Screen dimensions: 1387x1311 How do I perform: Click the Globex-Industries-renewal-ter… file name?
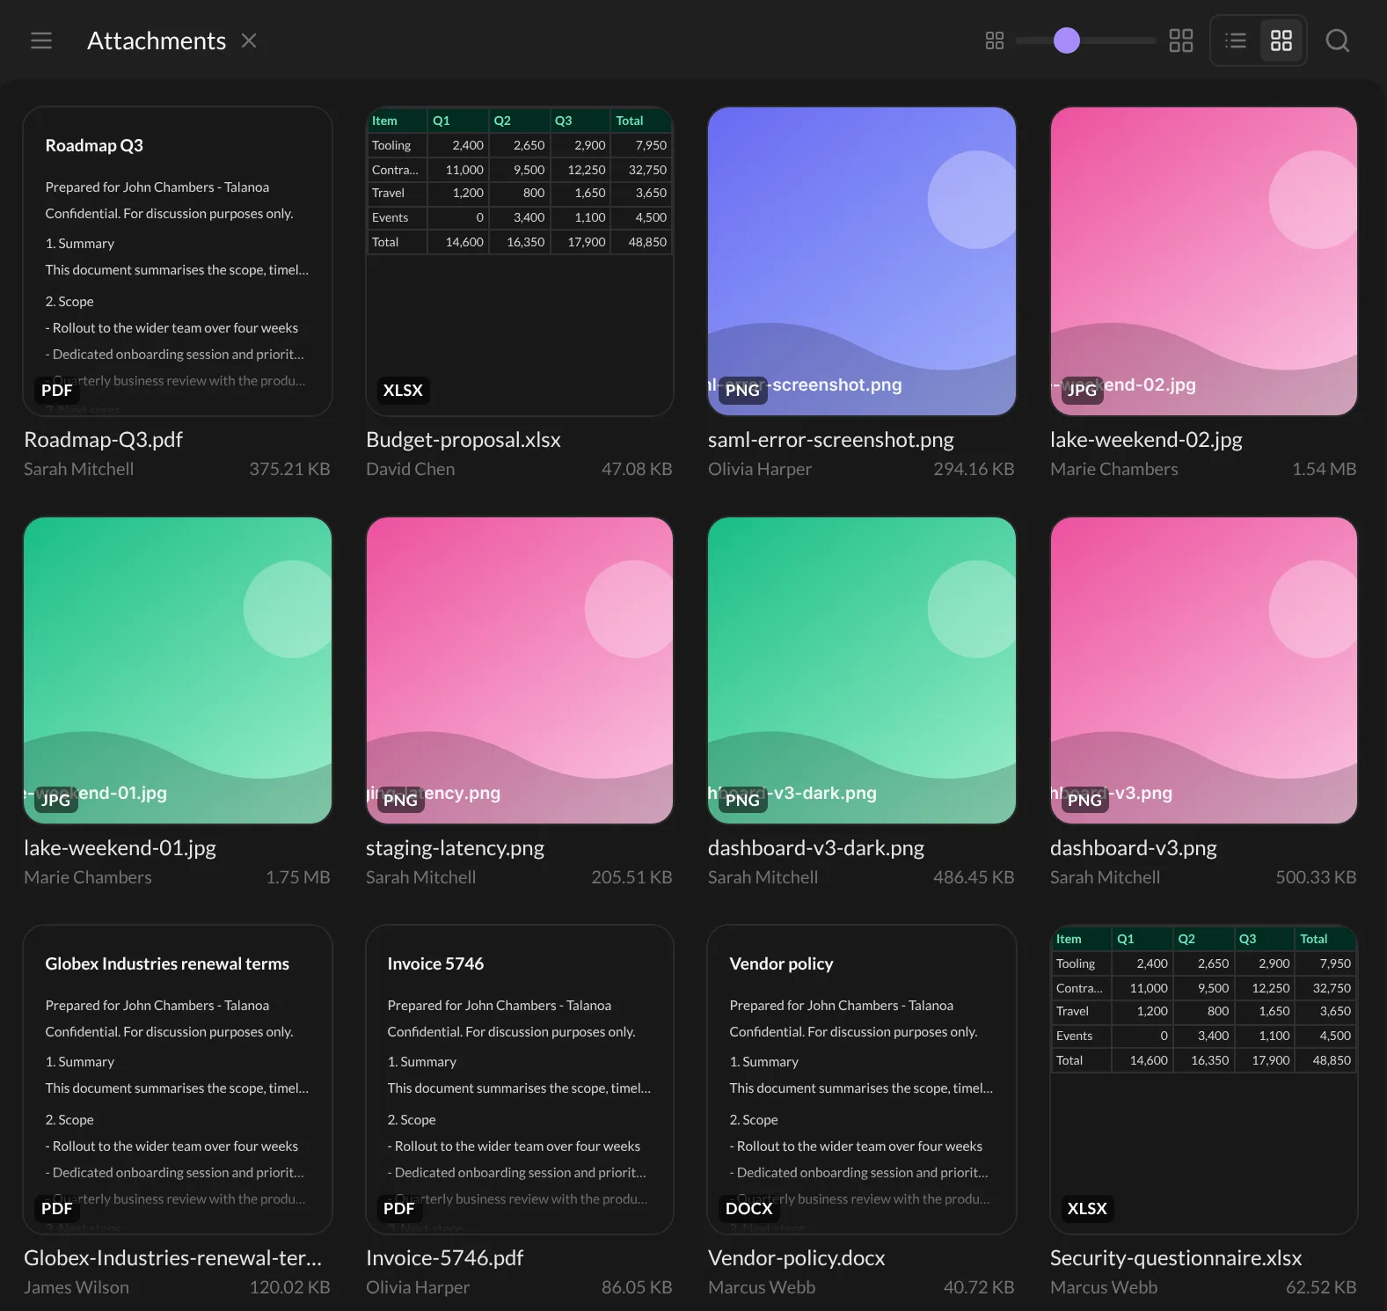(173, 1257)
